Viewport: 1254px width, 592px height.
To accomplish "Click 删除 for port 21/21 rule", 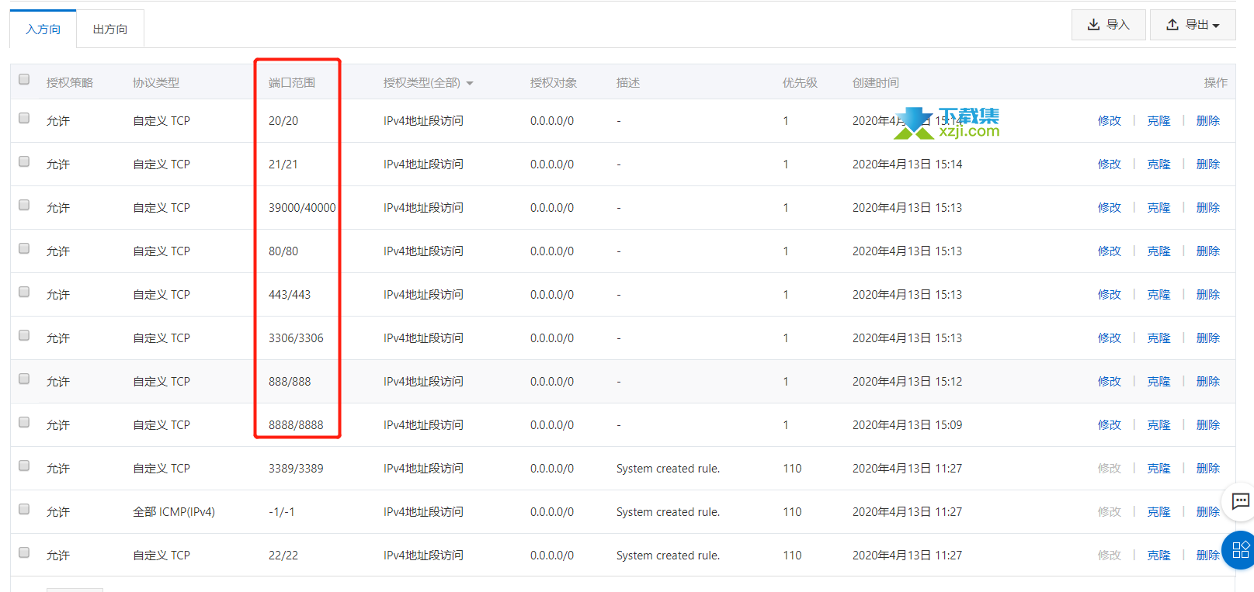I will click(1208, 164).
